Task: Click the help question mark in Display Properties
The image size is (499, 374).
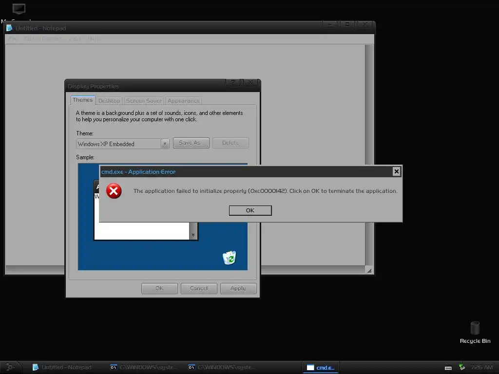Action: tap(233, 83)
